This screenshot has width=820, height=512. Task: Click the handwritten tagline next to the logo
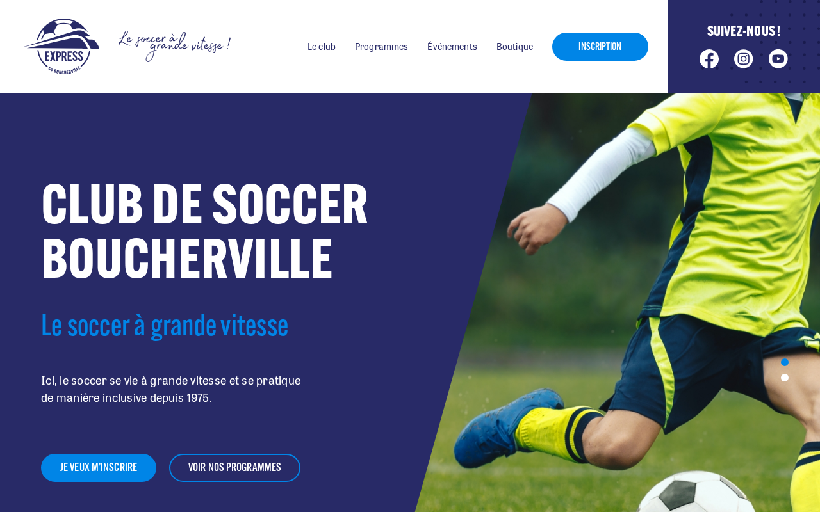click(x=174, y=46)
